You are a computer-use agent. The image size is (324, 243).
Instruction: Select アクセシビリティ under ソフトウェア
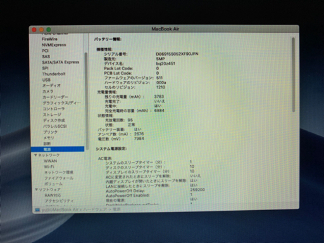59,201
